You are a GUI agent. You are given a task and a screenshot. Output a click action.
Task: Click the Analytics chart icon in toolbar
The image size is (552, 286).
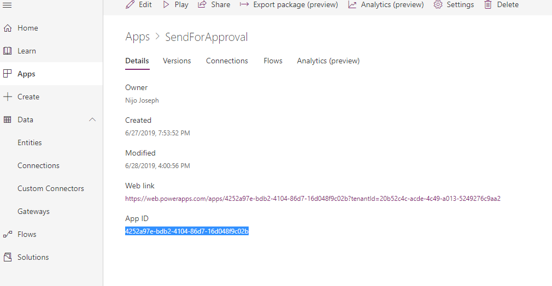tap(353, 5)
